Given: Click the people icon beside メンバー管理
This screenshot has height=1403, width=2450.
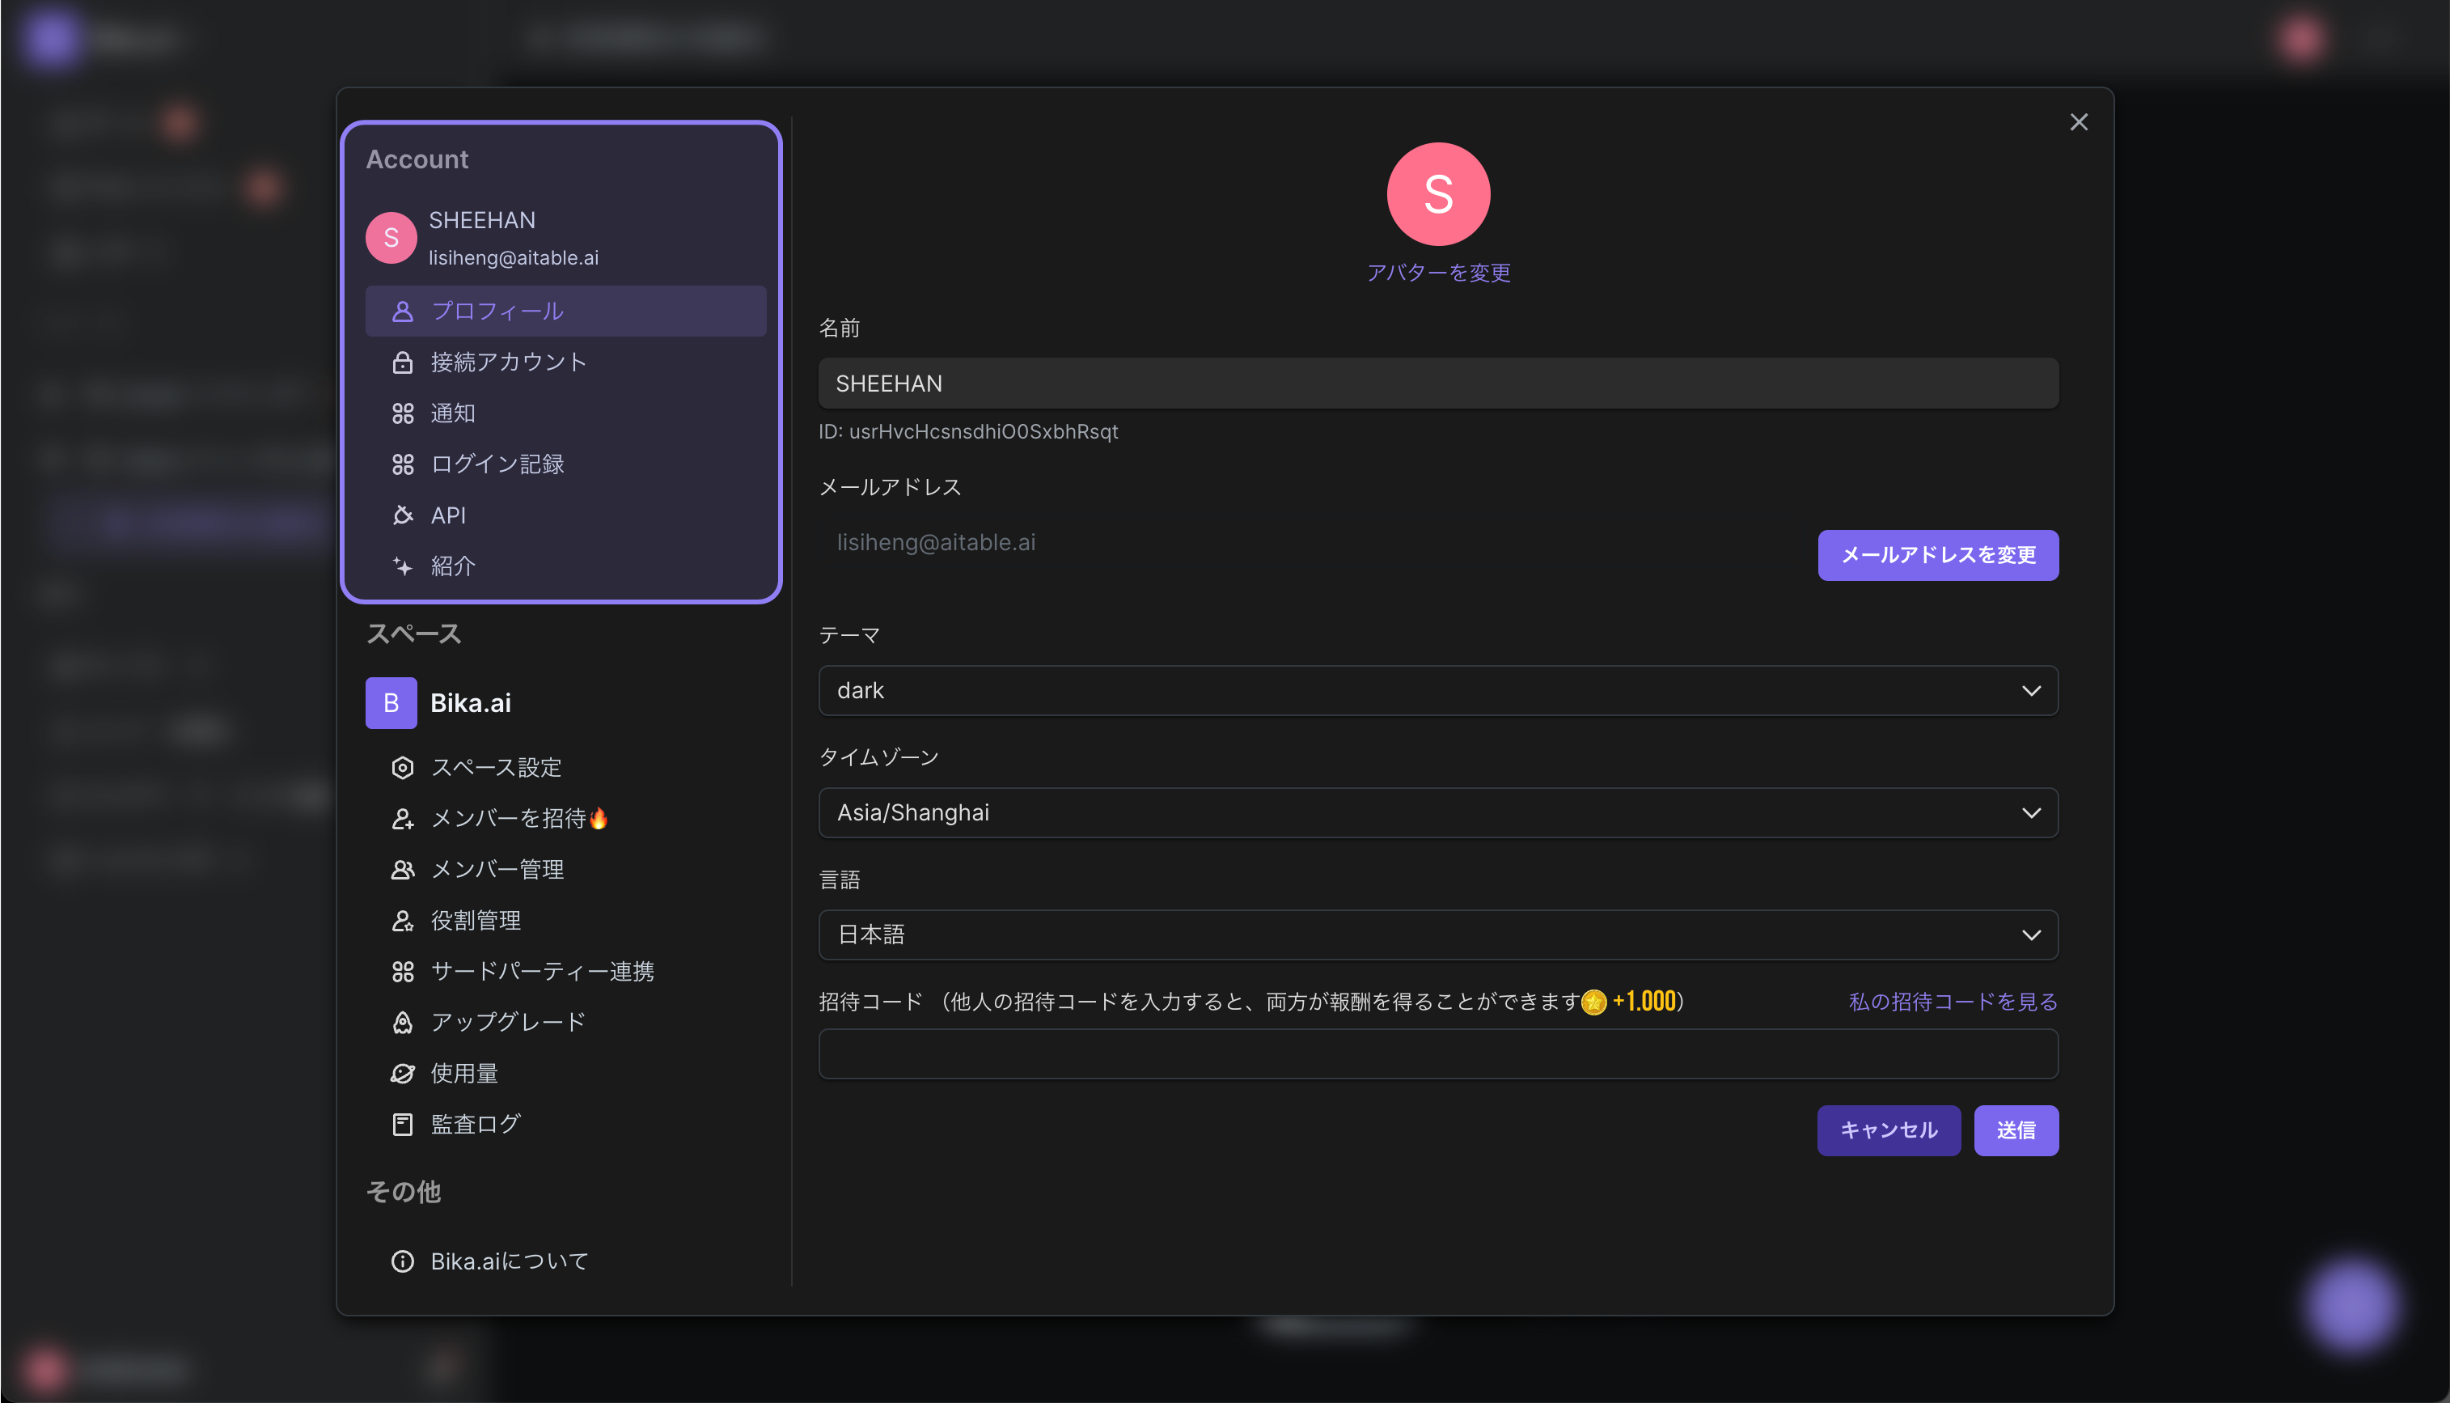Looking at the screenshot, I should point(403,870).
